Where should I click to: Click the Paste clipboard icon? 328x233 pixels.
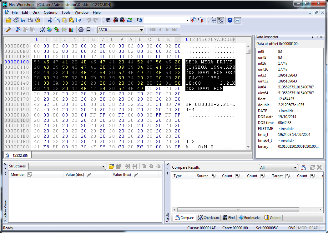coord(64,20)
